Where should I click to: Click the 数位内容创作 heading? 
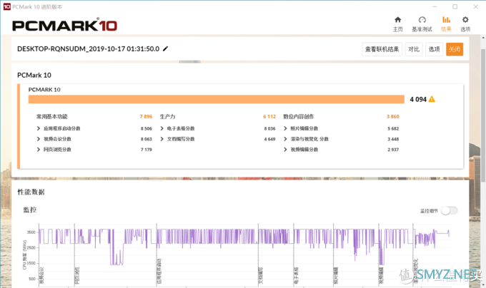[299, 116]
